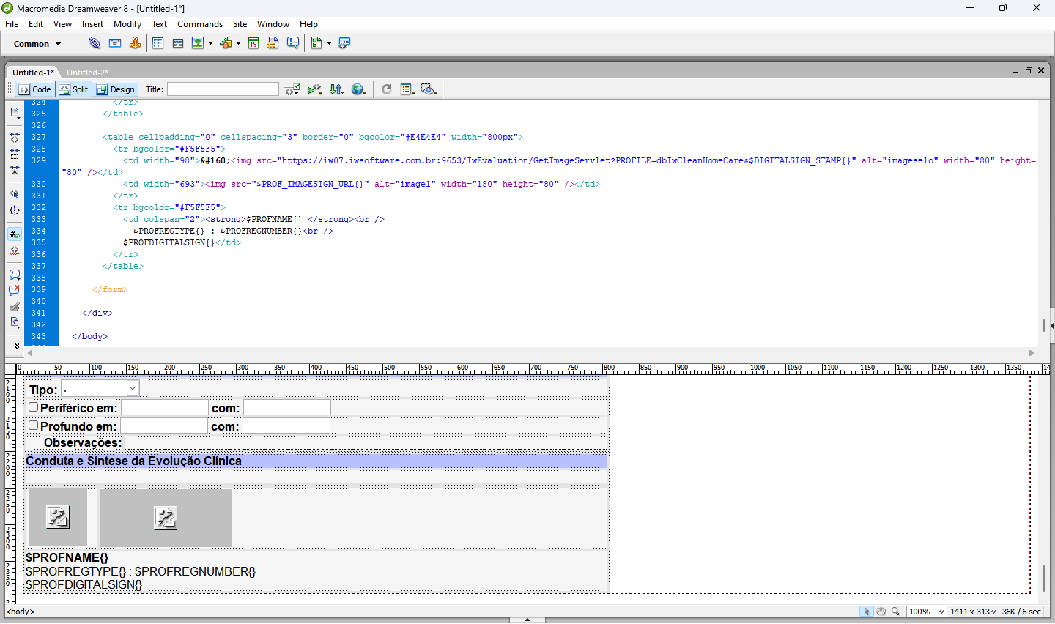Screen dimensions: 1055x624
Task: Click the Title input field
Action: [x=223, y=89]
